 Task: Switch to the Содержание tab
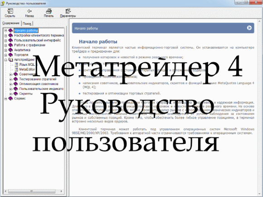point(11,23)
